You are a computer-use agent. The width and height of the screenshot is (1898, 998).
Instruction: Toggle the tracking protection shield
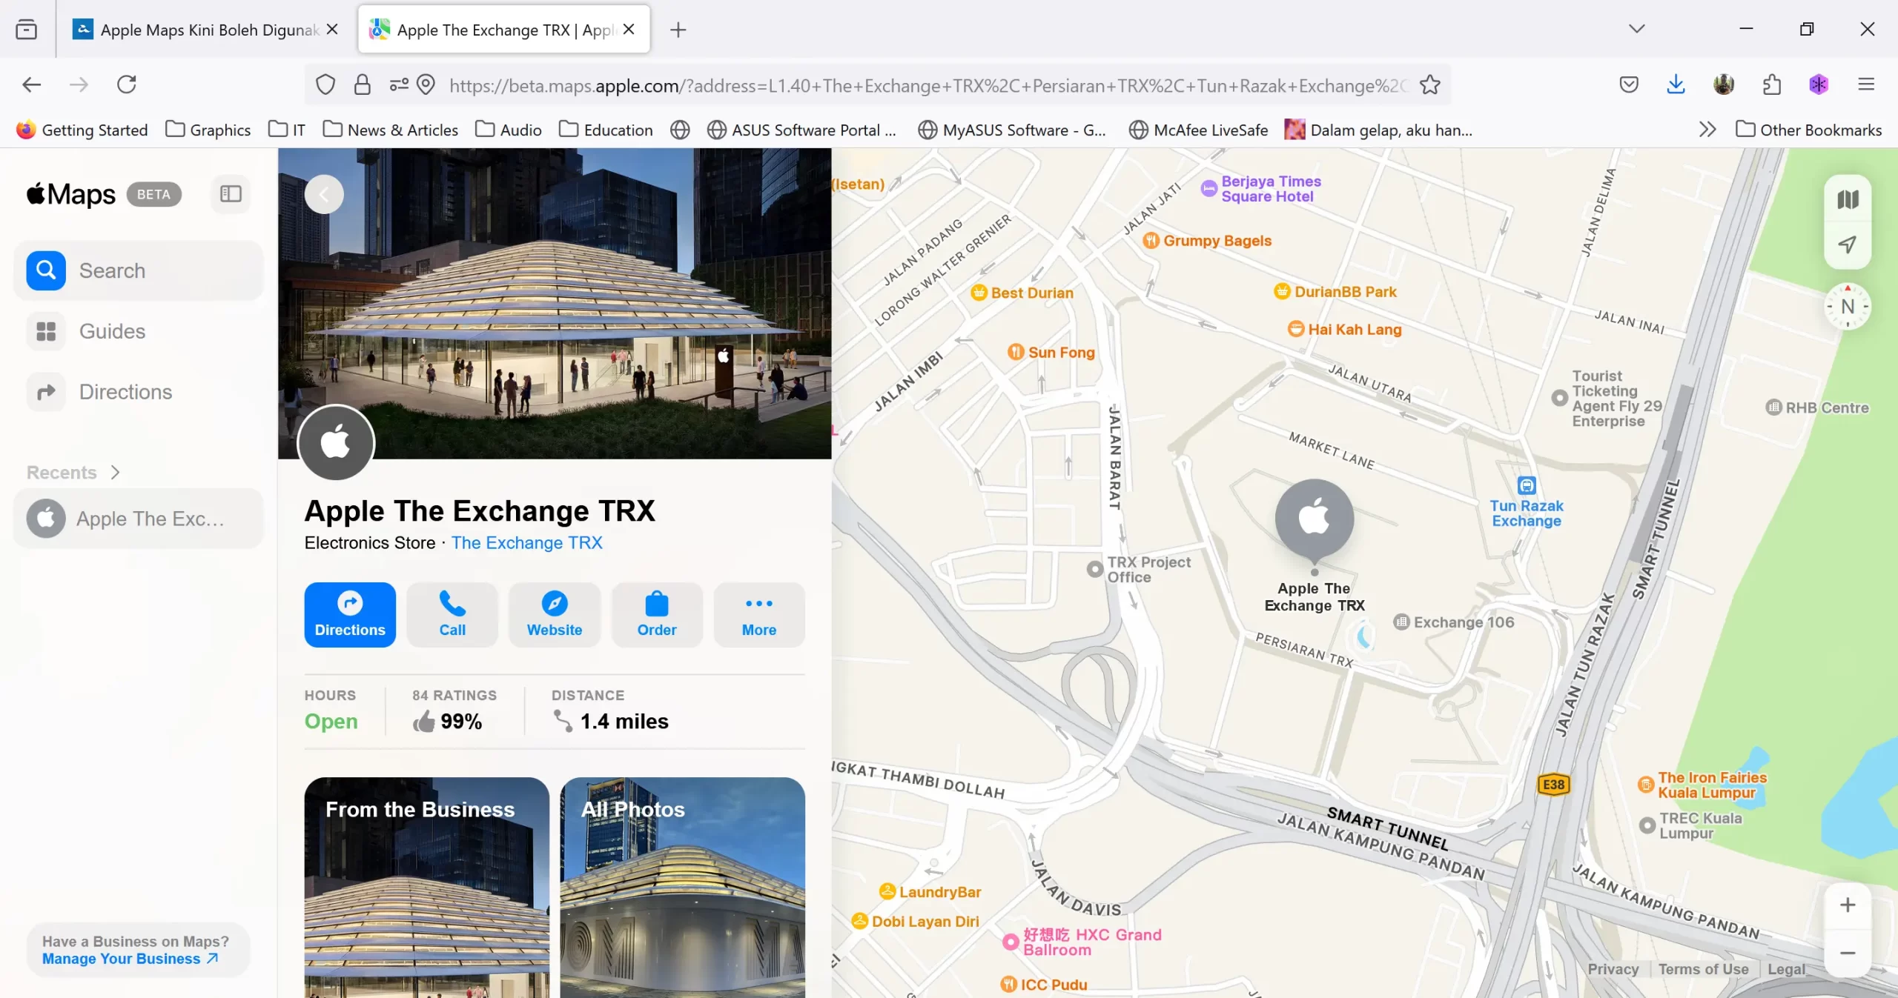click(x=324, y=84)
